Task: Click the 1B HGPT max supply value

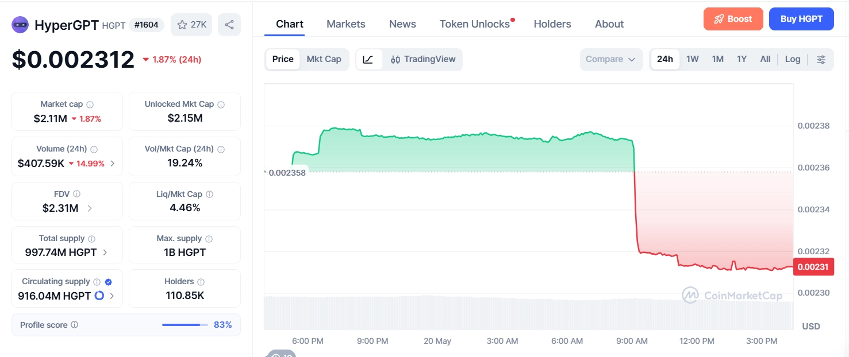Action: tap(185, 253)
